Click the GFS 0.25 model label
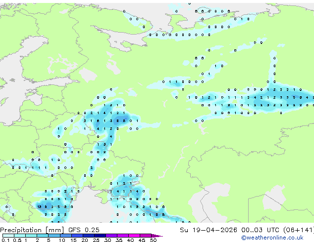This screenshot has width=314, height=242. 84,230
